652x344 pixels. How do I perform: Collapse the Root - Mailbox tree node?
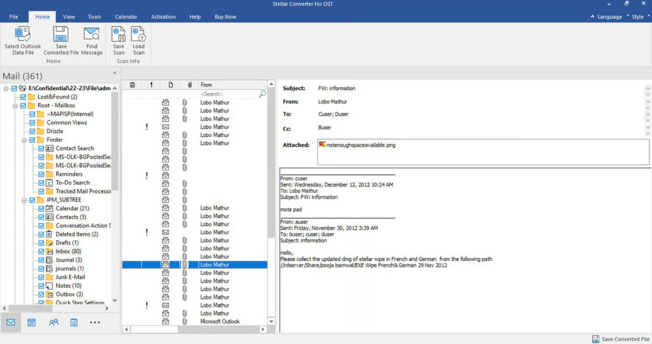click(15, 106)
